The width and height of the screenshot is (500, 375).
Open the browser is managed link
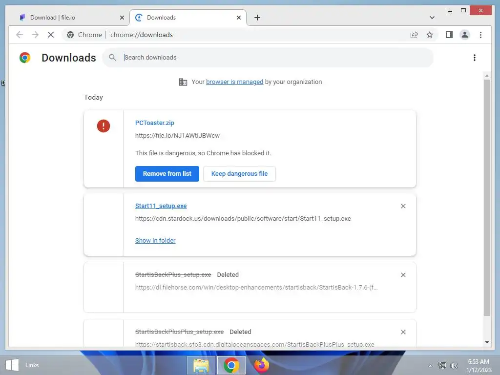(235, 82)
